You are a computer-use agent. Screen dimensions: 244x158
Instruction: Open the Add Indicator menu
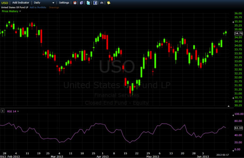[21, 3]
